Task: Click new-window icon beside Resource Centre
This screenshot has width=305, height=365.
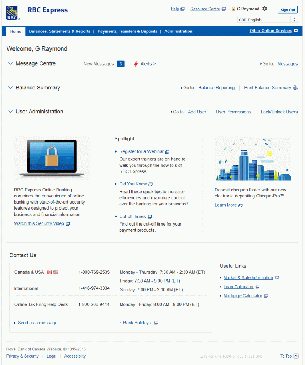Action: [224, 9]
